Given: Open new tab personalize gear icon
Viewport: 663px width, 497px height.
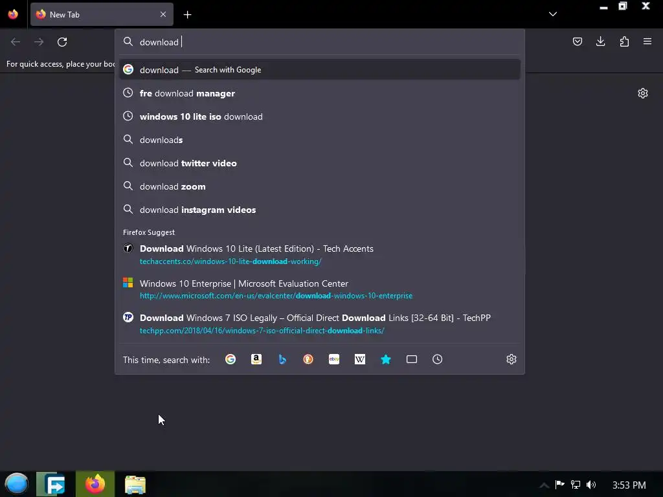Looking at the screenshot, I should pyautogui.click(x=643, y=93).
